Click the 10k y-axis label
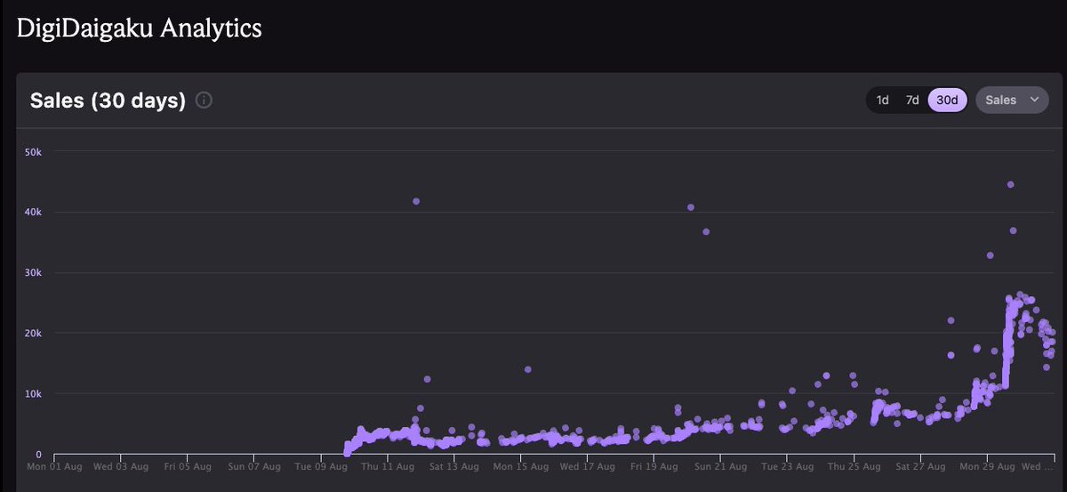Image resolution: width=1067 pixels, height=492 pixels. 33,393
